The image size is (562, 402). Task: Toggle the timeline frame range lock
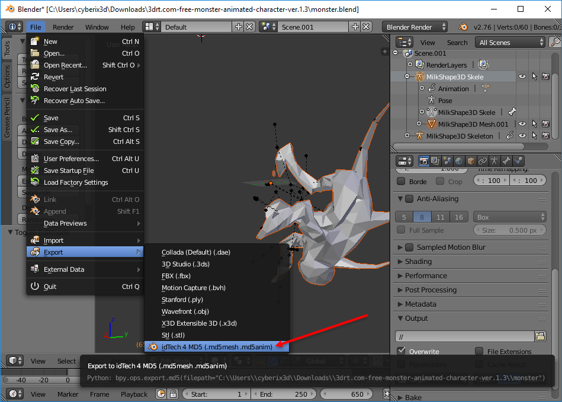[173, 394]
